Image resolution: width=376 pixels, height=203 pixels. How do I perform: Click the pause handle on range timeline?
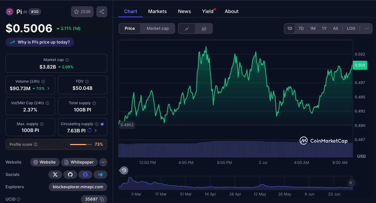[351, 183]
